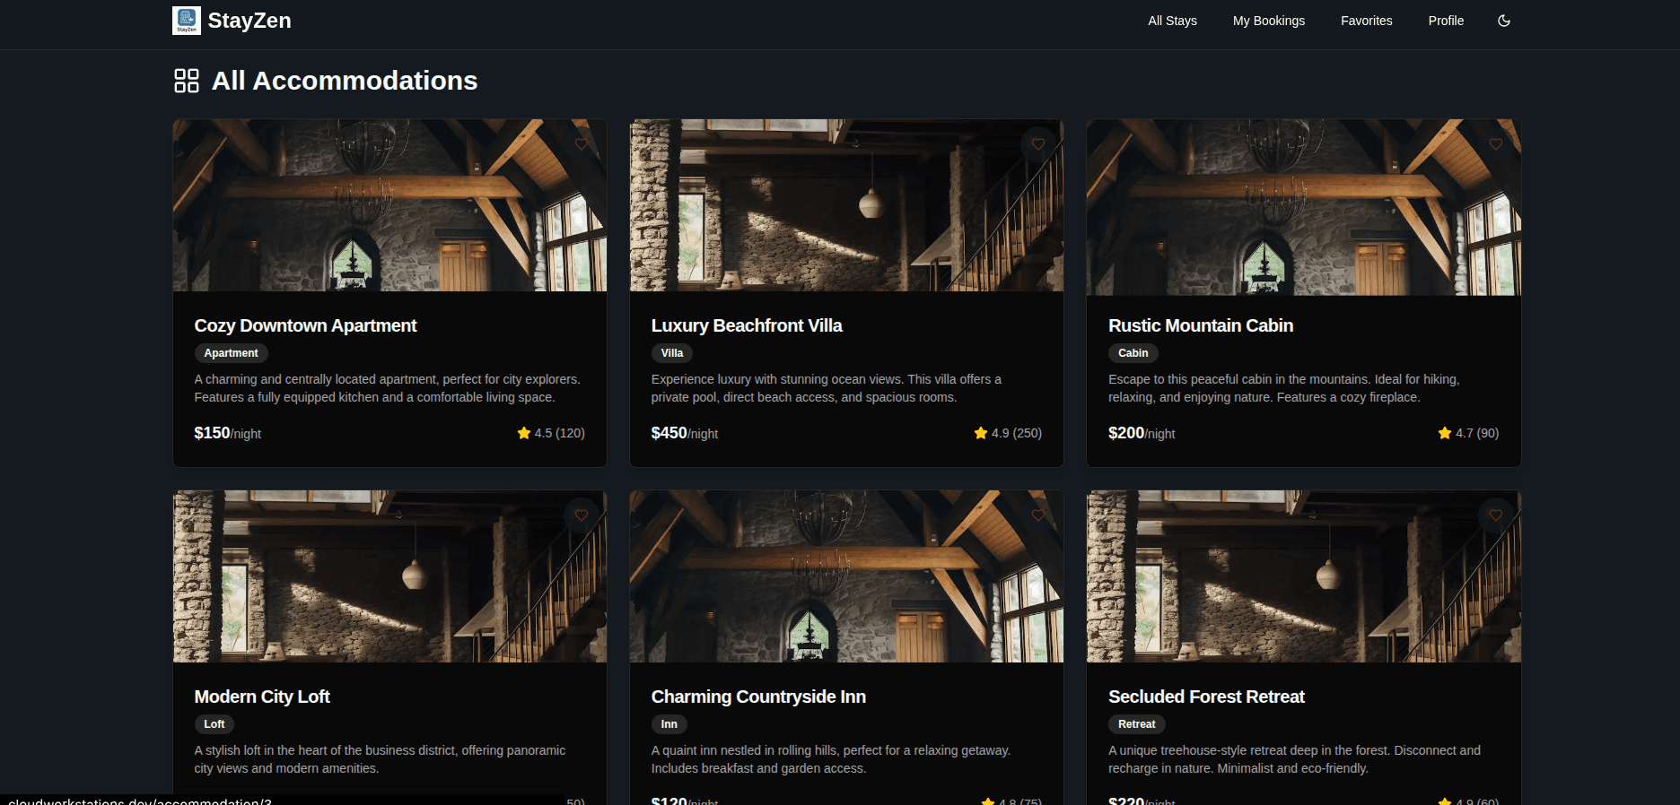Open the Modern City Loft photo
Screen dimensions: 1680x805
click(389, 576)
